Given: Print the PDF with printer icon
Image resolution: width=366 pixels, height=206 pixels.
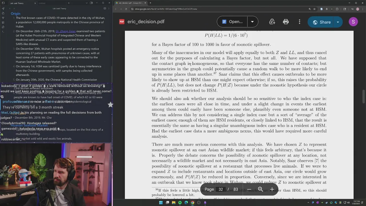Looking at the screenshot, I should point(286,22).
